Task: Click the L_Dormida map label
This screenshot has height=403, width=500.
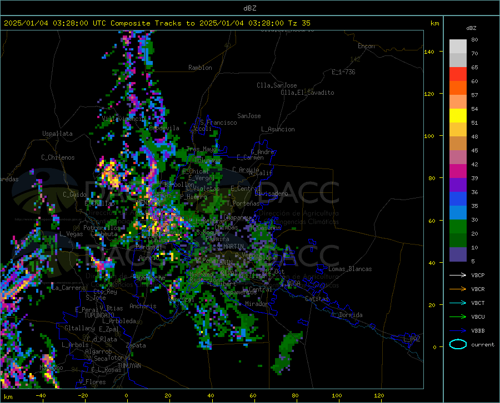Action: [347, 315]
